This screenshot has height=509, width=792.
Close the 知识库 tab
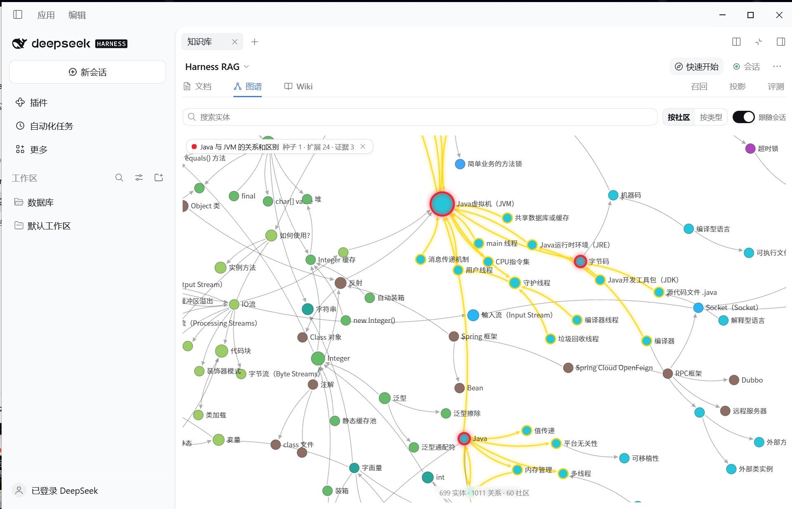235,42
